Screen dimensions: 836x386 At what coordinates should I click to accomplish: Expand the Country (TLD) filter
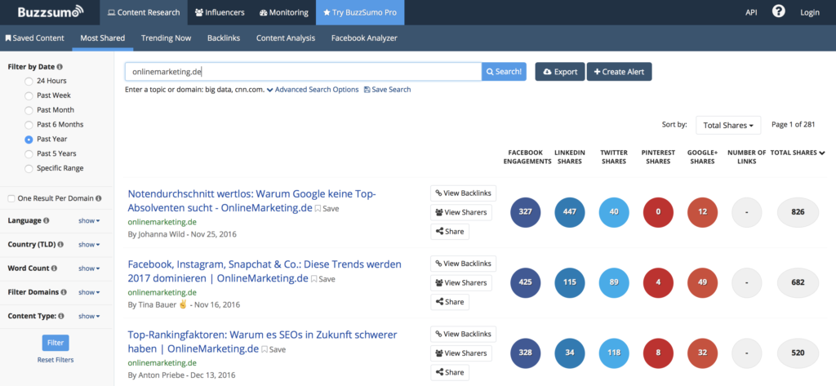[x=89, y=245]
